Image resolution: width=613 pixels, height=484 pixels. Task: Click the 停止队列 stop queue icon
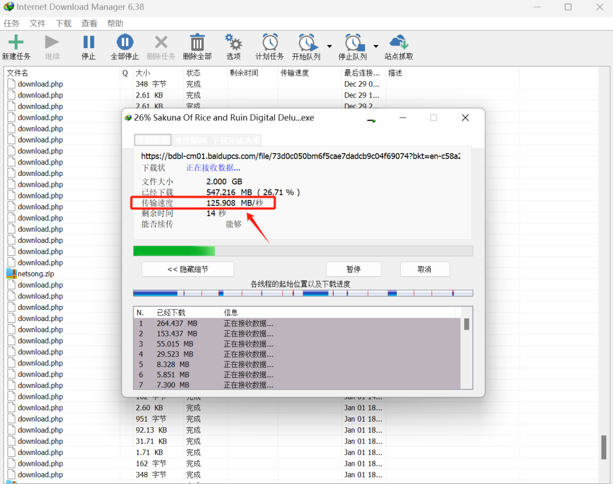point(355,42)
